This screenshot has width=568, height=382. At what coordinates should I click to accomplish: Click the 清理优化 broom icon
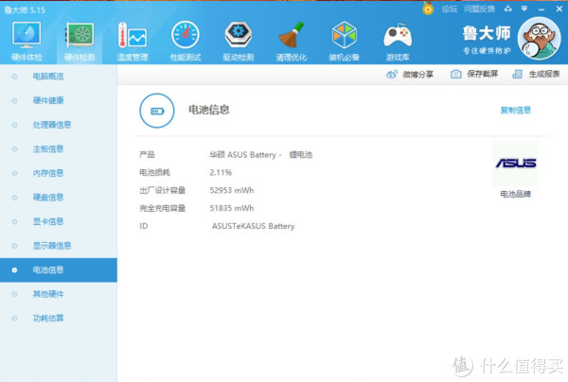point(292,35)
